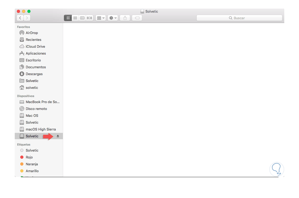The image size is (299, 198).
Task: Filter by the gray Solvetic tag
Action: tap(39, 151)
